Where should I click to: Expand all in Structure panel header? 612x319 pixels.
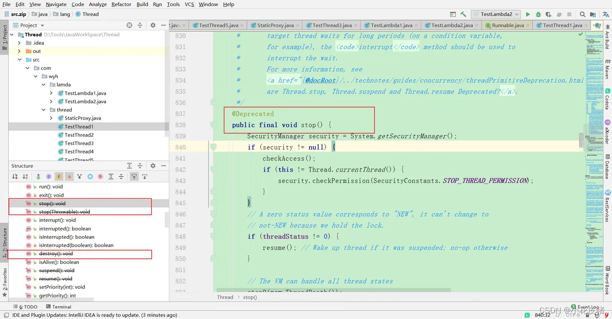(129, 166)
